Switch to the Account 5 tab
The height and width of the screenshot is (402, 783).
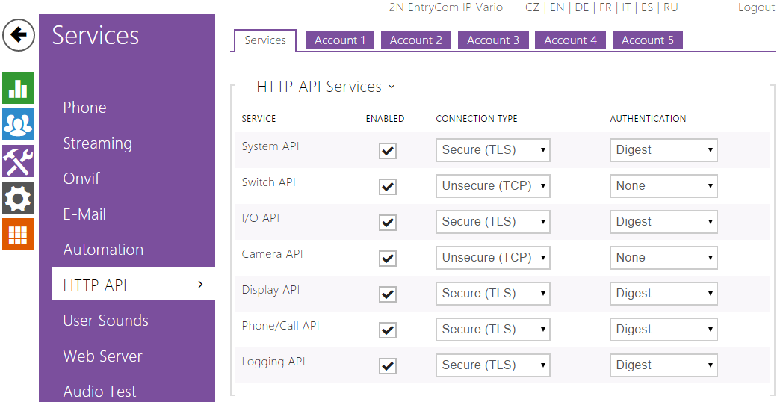(x=647, y=40)
